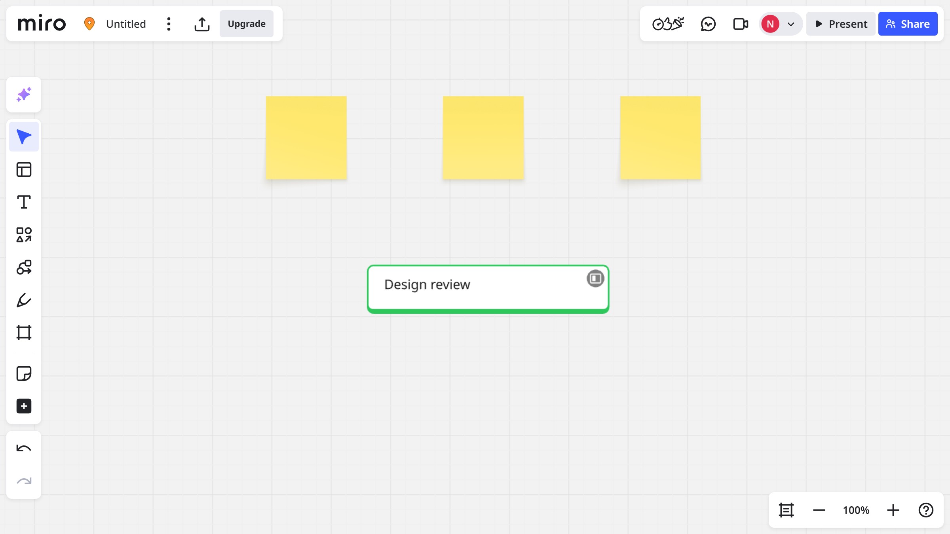Image resolution: width=950 pixels, height=534 pixels.
Task: Select the Templates tool in sidebar
Action: (x=24, y=170)
